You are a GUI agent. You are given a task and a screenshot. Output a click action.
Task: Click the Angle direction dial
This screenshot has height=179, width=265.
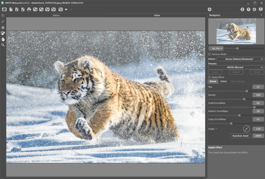[247, 129]
